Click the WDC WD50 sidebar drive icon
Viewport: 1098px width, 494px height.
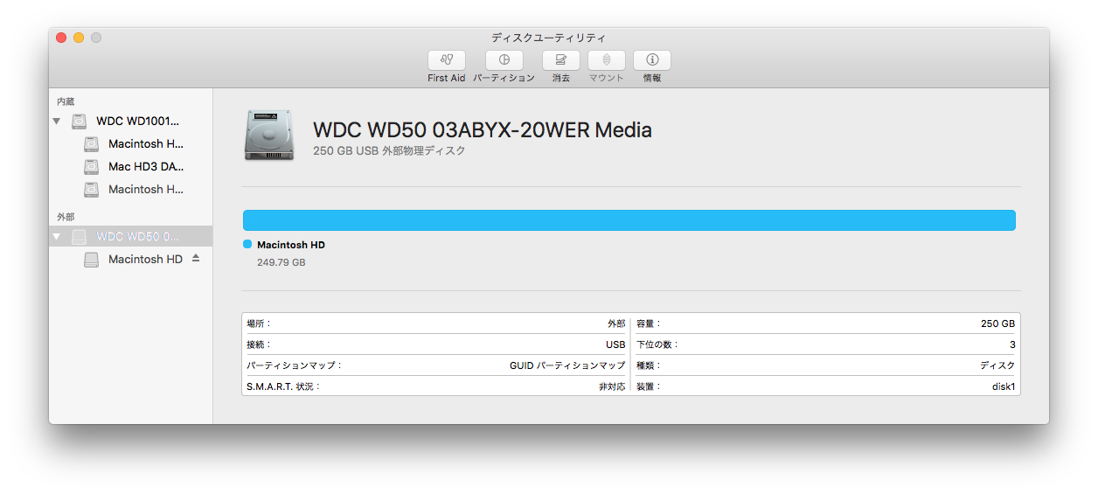point(80,237)
